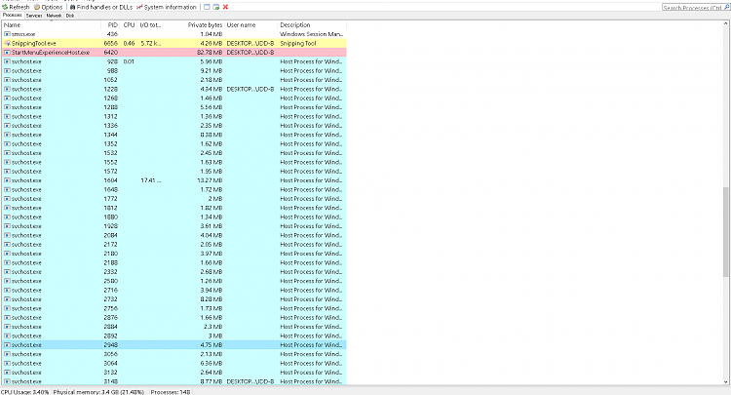Click the find window toolbar icon
This screenshot has height=395, width=731.
(x=206, y=6)
